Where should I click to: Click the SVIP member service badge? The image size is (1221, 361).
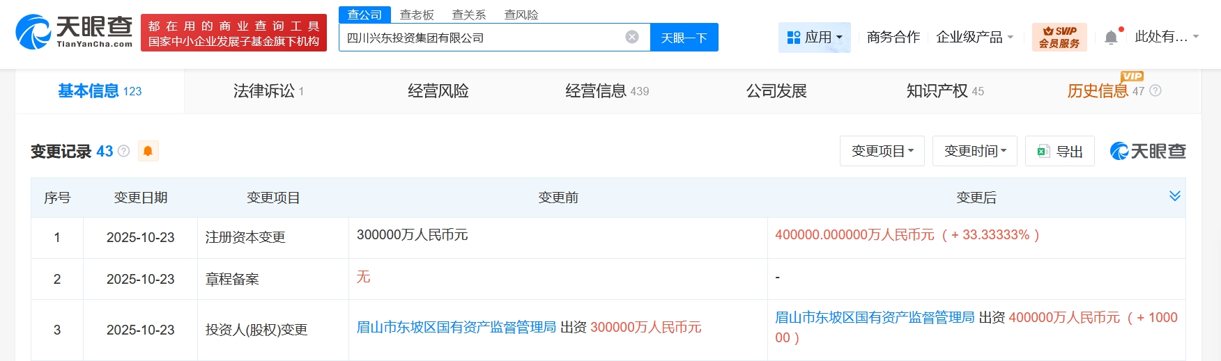click(x=1059, y=37)
